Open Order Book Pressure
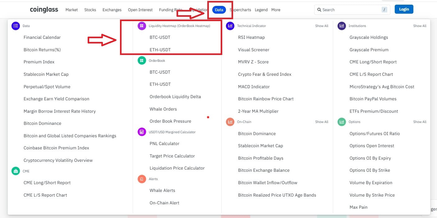Image resolution: width=437 pixels, height=218 pixels. pos(170,121)
